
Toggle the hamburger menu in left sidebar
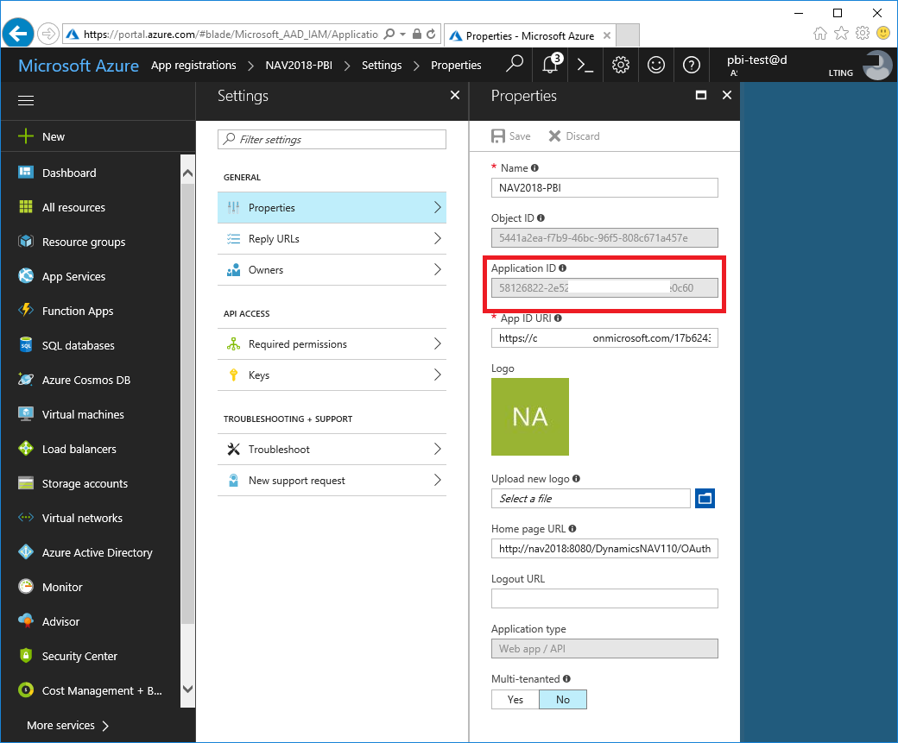click(x=26, y=101)
